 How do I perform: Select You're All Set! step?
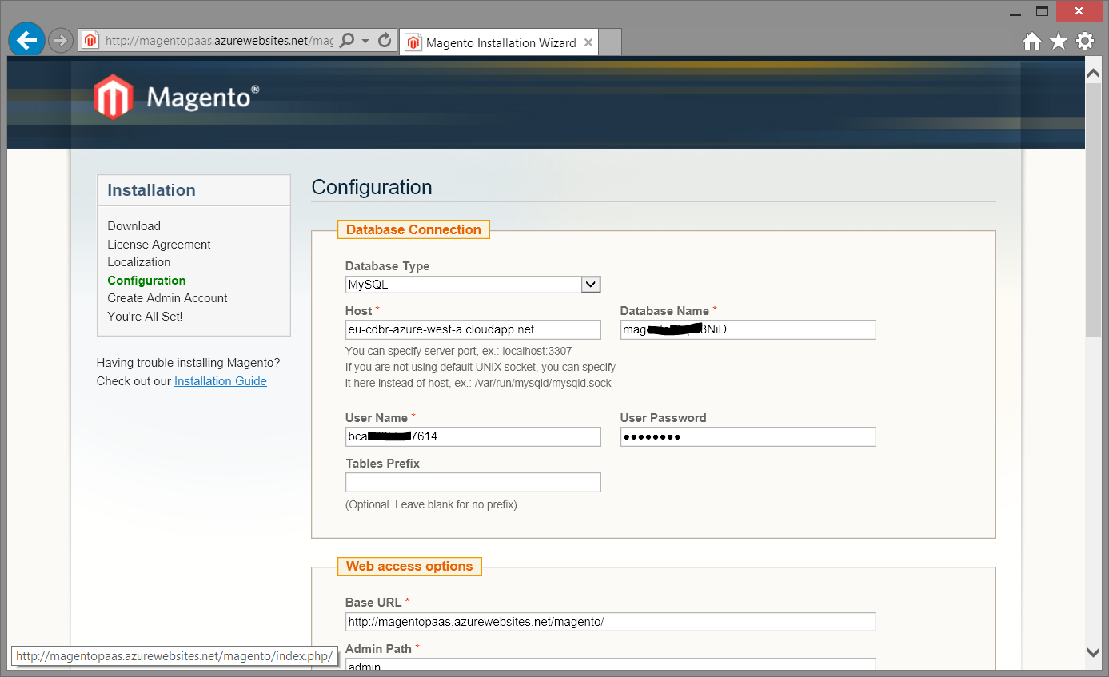tap(146, 317)
